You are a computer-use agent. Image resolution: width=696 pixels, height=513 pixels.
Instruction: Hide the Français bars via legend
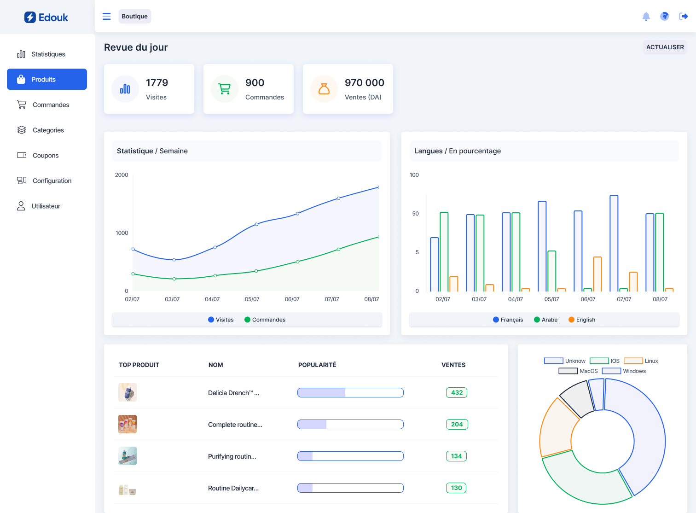tap(508, 320)
